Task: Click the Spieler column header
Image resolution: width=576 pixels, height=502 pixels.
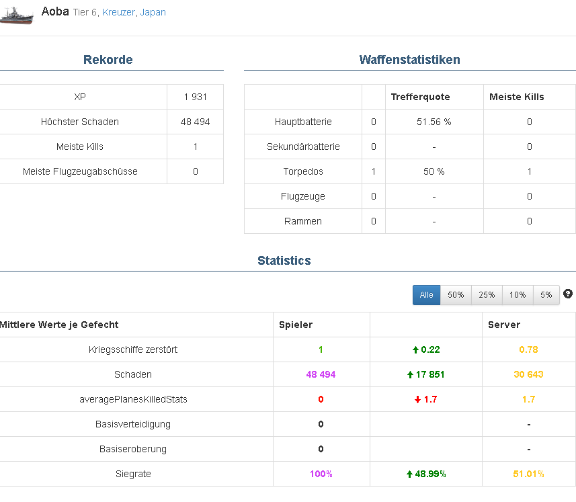Action: (x=296, y=325)
